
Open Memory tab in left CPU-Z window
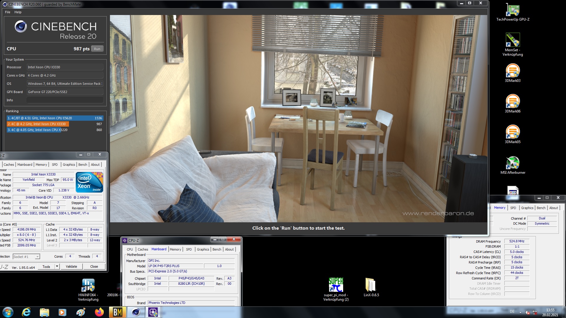41,165
